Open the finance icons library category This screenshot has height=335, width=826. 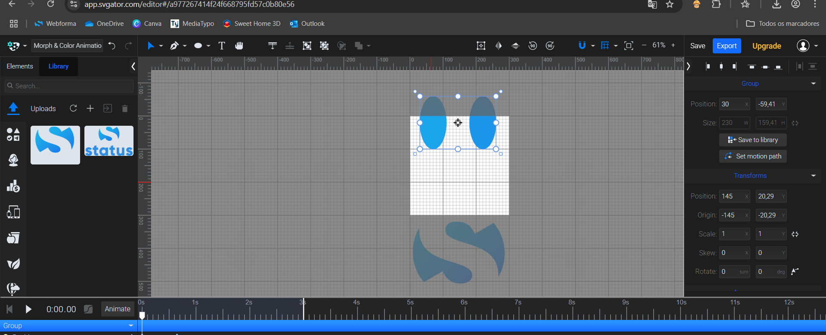pos(13,186)
